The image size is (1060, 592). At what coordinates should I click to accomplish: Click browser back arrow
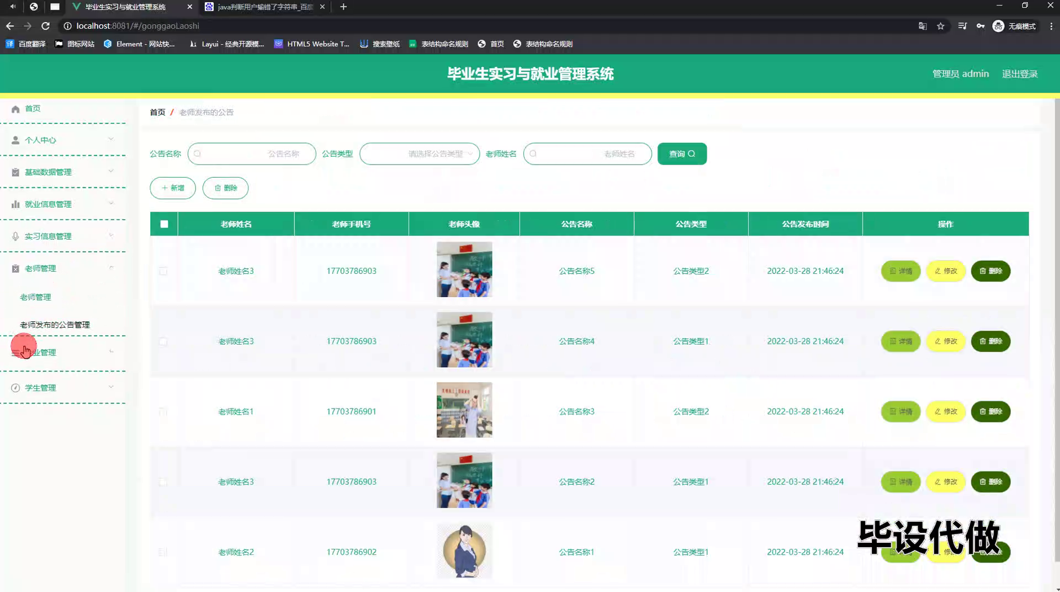coord(10,26)
